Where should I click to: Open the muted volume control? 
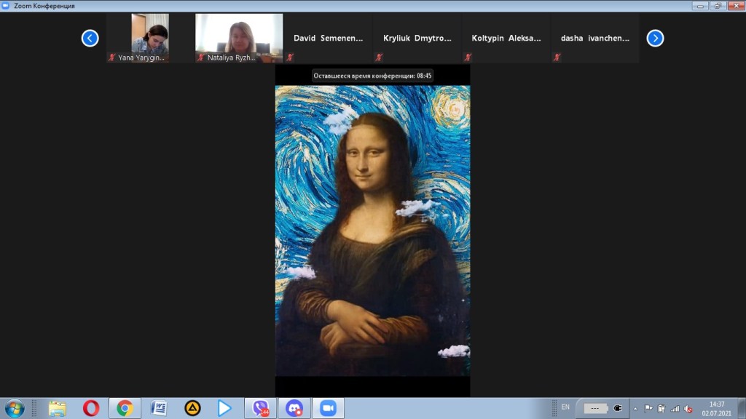(688, 409)
